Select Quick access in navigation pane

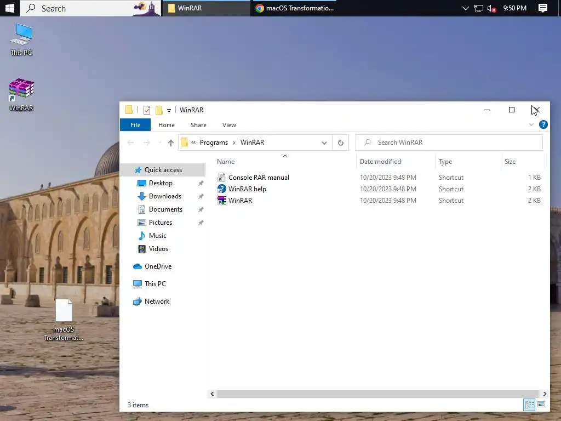coord(163,170)
